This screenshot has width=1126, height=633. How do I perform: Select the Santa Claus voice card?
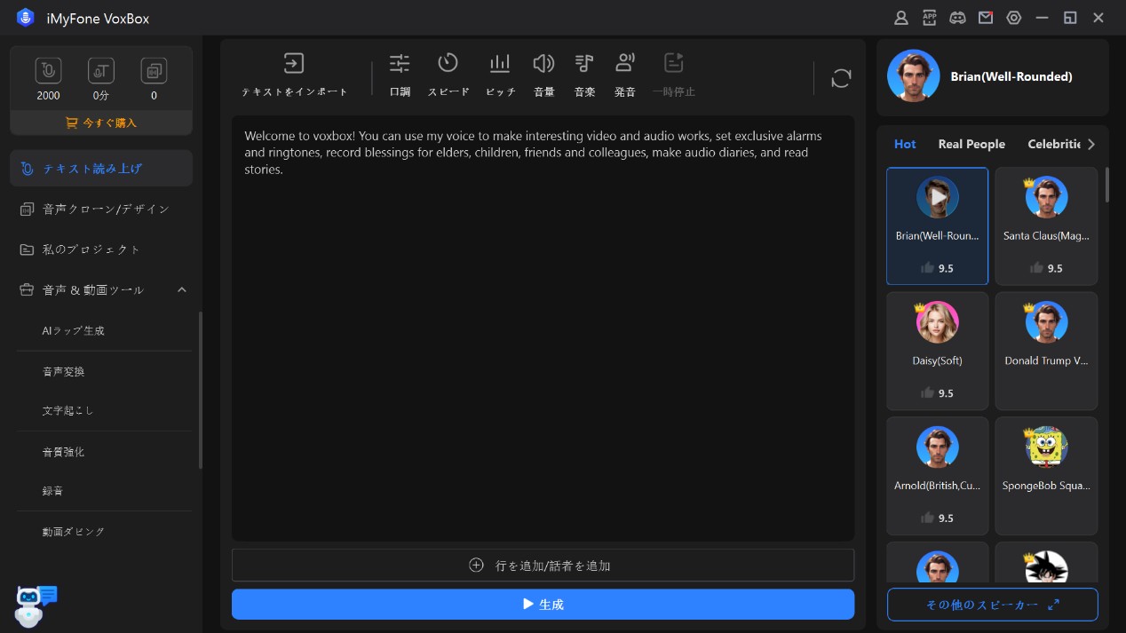pos(1046,226)
